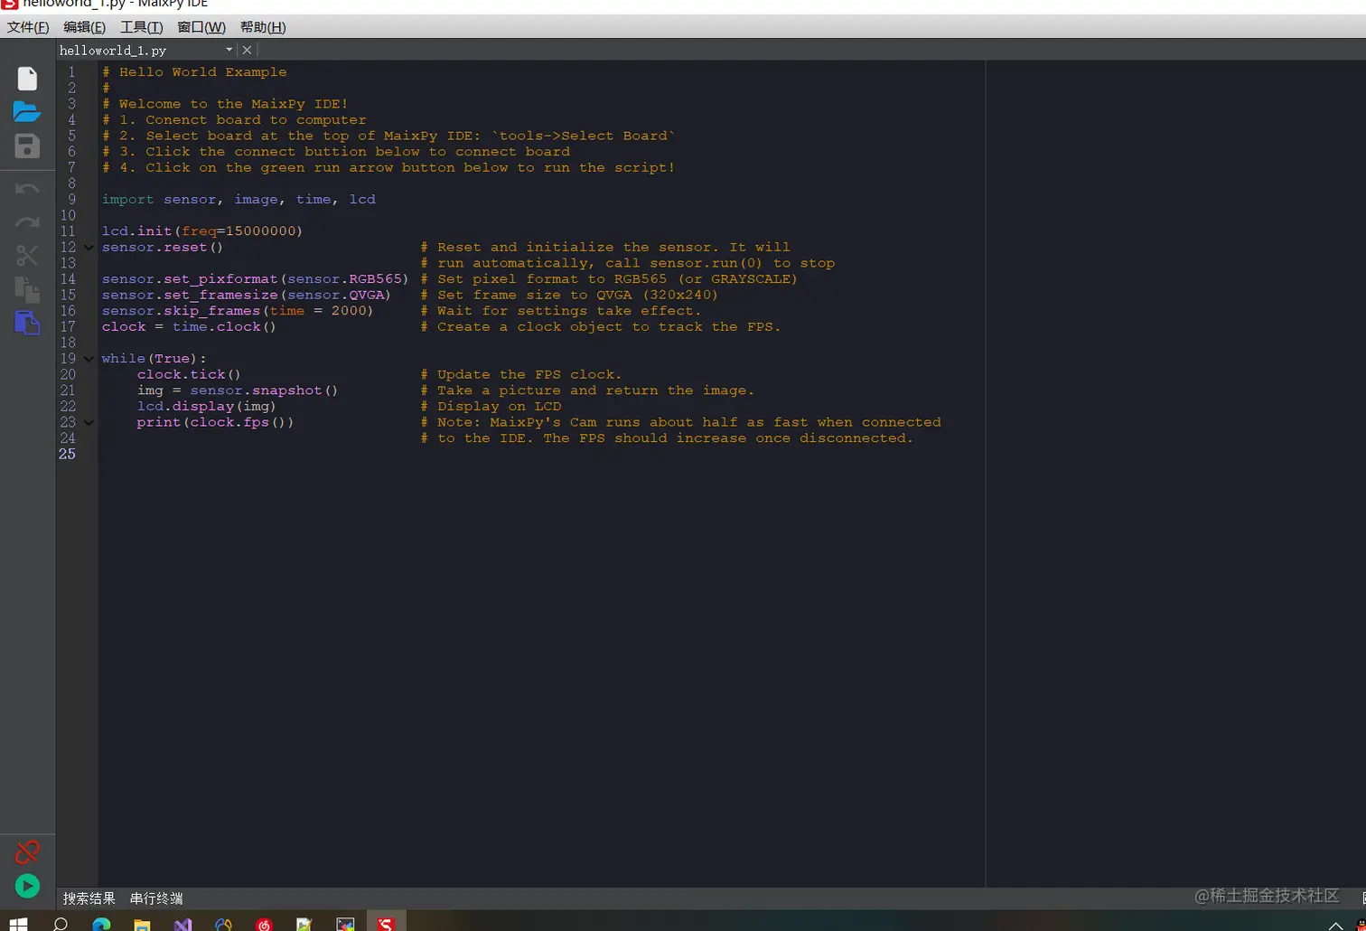The height and width of the screenshot is (931, 1366).
Task: Click line number 9 in the gutter
Action: point(71,200)
